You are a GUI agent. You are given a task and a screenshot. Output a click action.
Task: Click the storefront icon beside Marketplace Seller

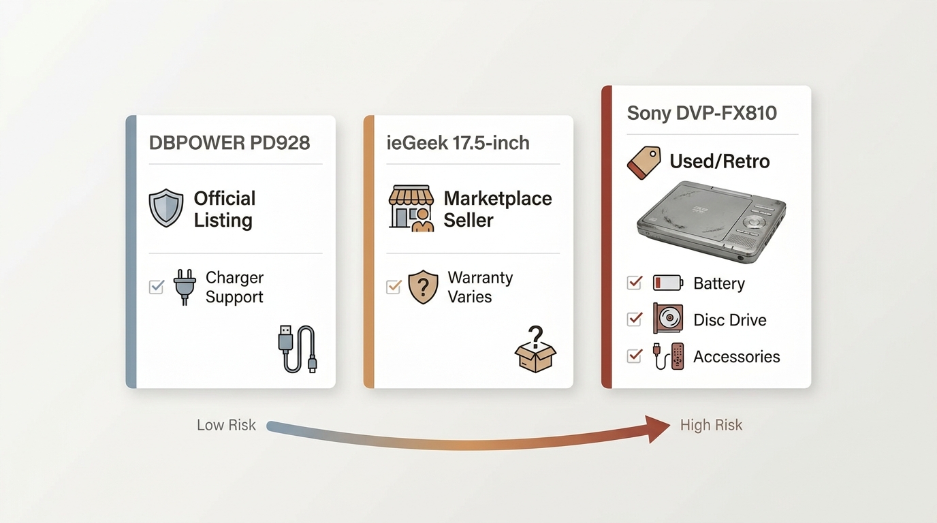coord(411,208)
